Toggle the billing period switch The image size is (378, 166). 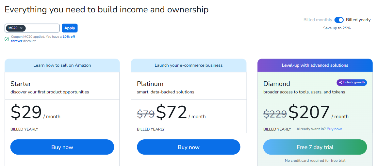(x=339, y=20)
